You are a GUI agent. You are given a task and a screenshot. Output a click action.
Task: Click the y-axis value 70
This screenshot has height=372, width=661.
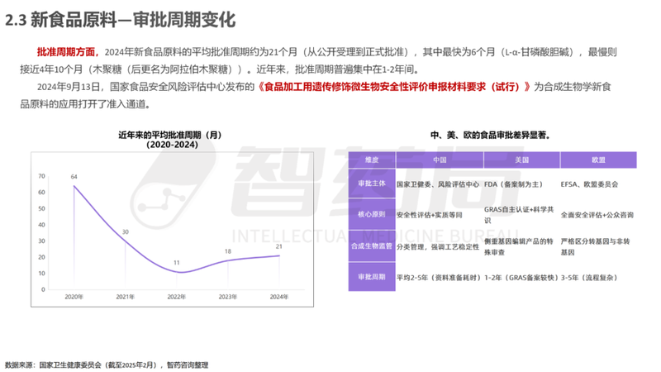coord(42,176)
